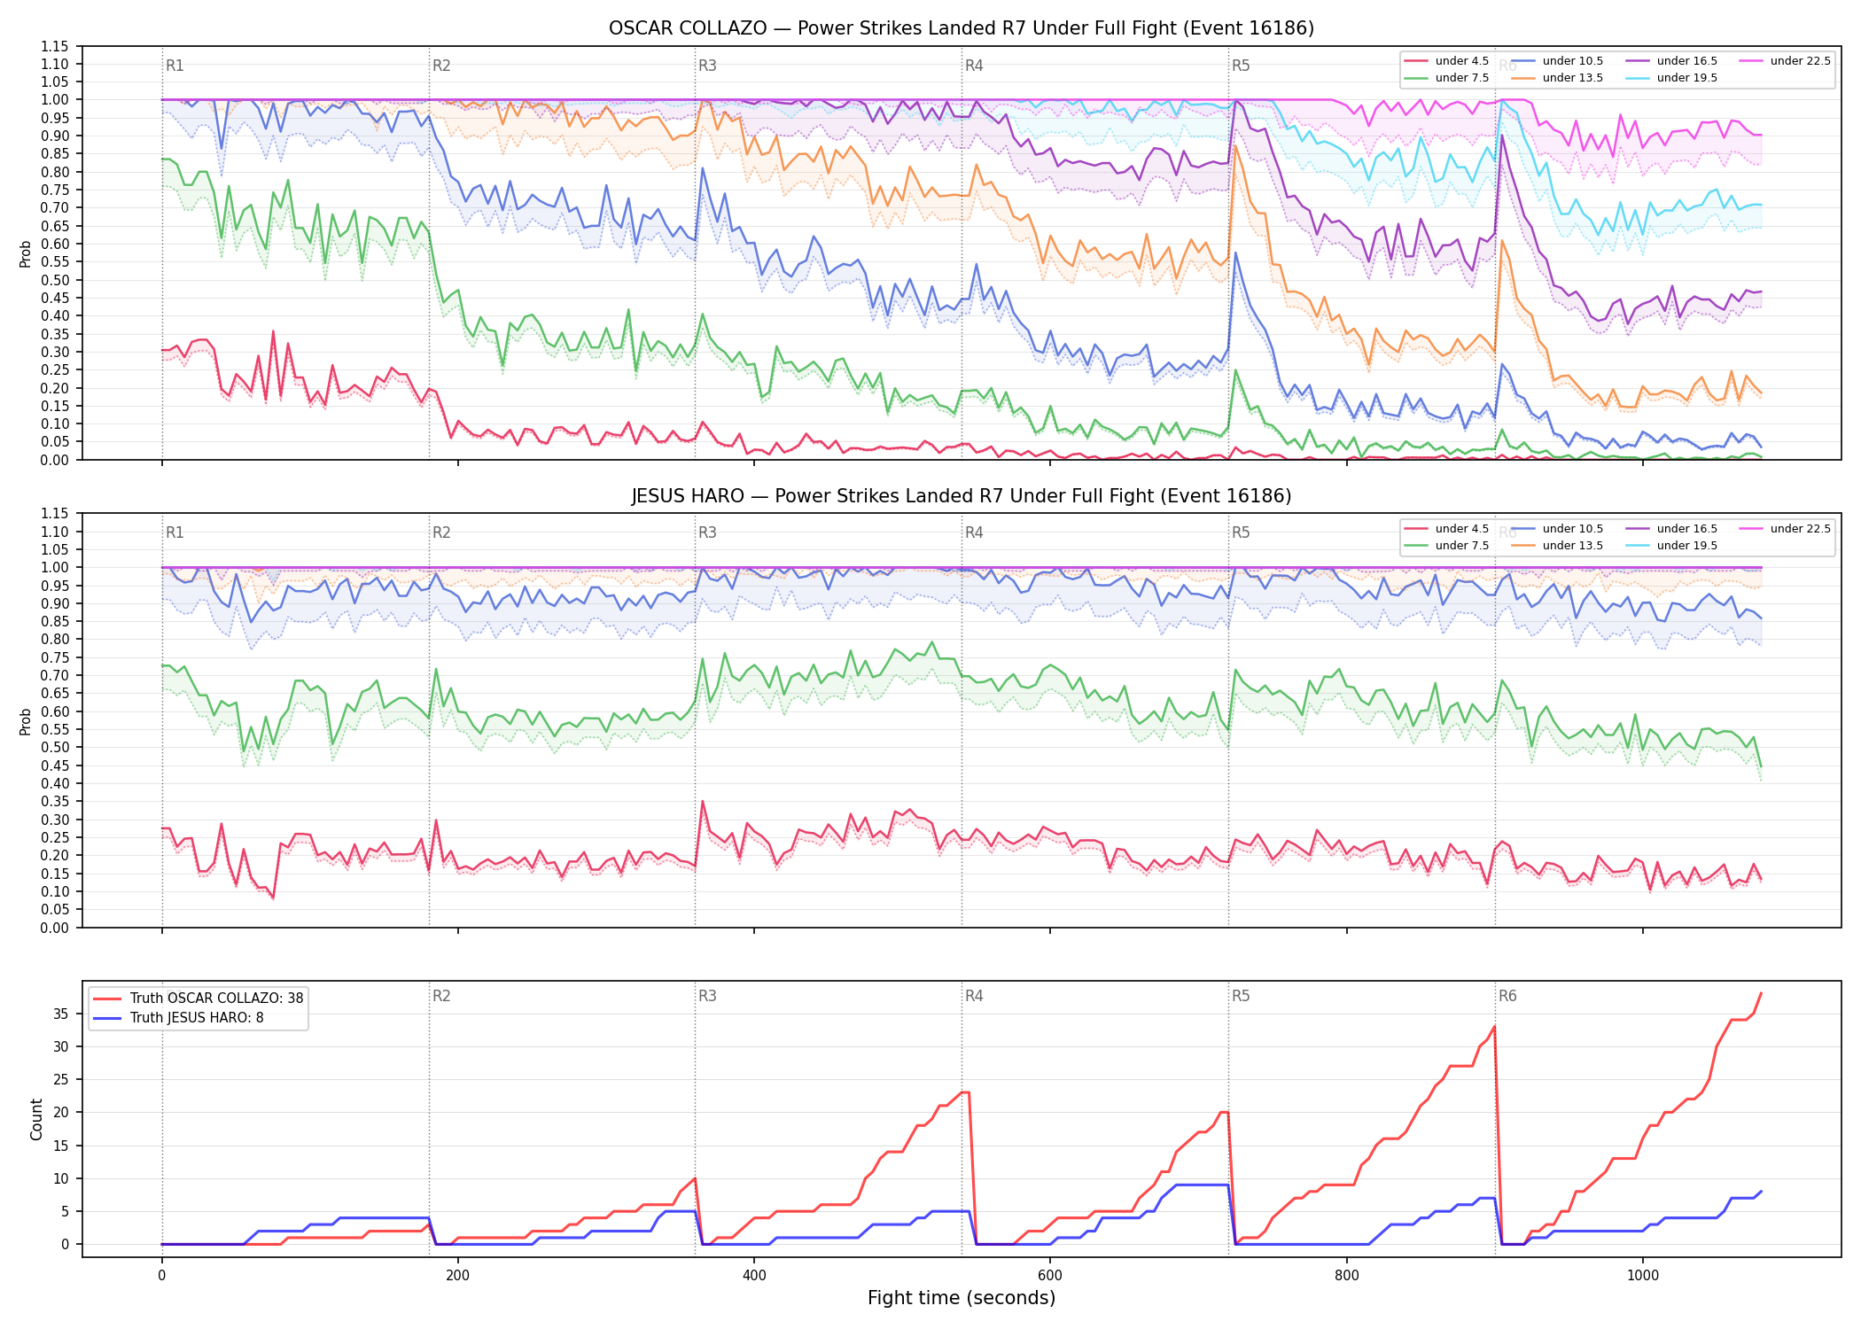1861x1329 pixels.
Task: Click the Count axis tick label 35
Action: click(x=61, y=1014)
